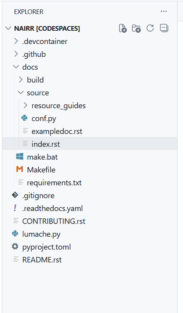Collapse the NAIRR [CODESPACES] root section
Image resolution: width=183 pixels, height=313 pixels.
pos(8,28)
